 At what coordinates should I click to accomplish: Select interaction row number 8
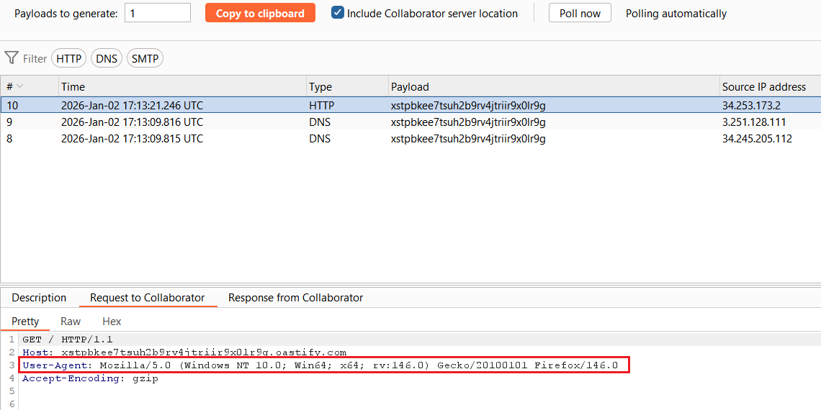coord(410,139)
